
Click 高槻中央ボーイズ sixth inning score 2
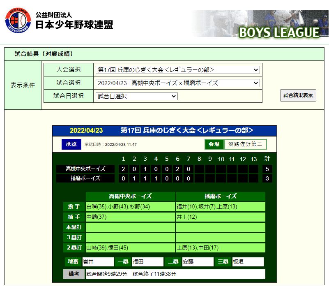[177, 169]
